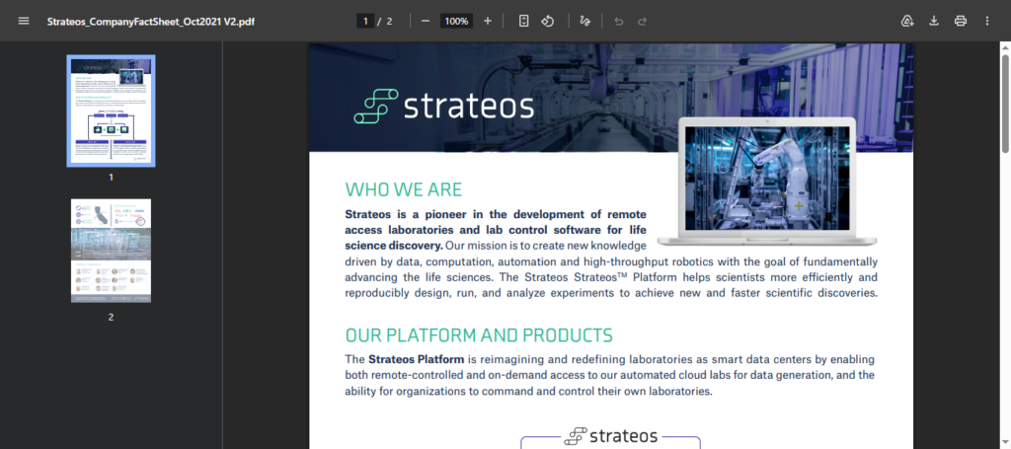The width and height of the screenshot is (1011, 449).
Task: Click the redo arrow icon
Action: [642, 21]
